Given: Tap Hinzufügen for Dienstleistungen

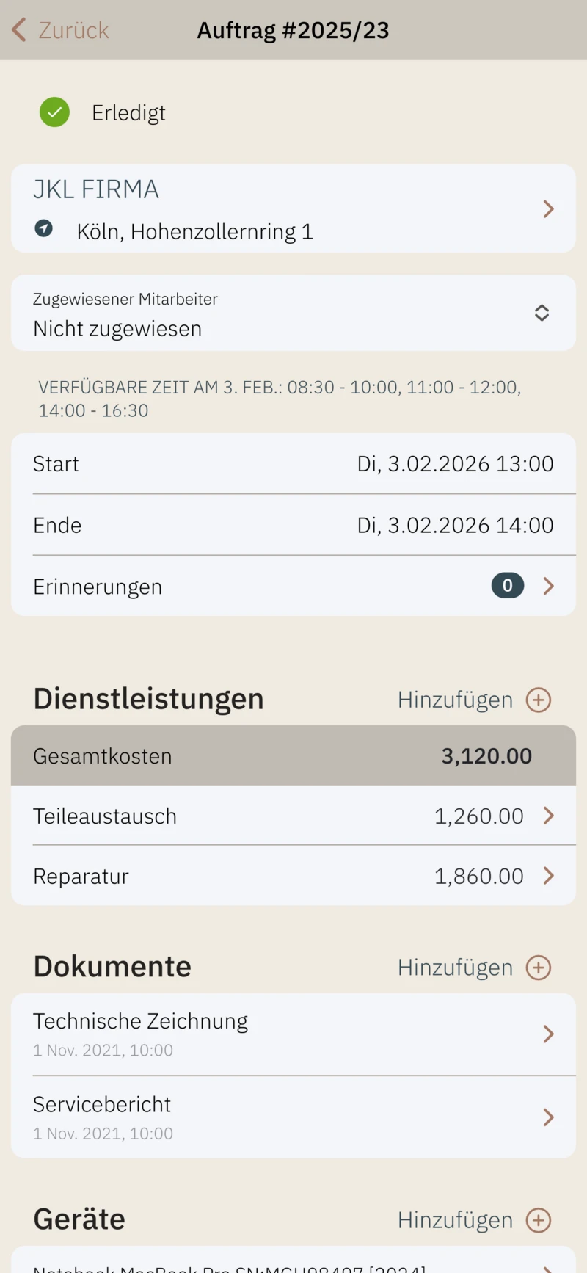Looking at the screenshot, I should point(455,700).
